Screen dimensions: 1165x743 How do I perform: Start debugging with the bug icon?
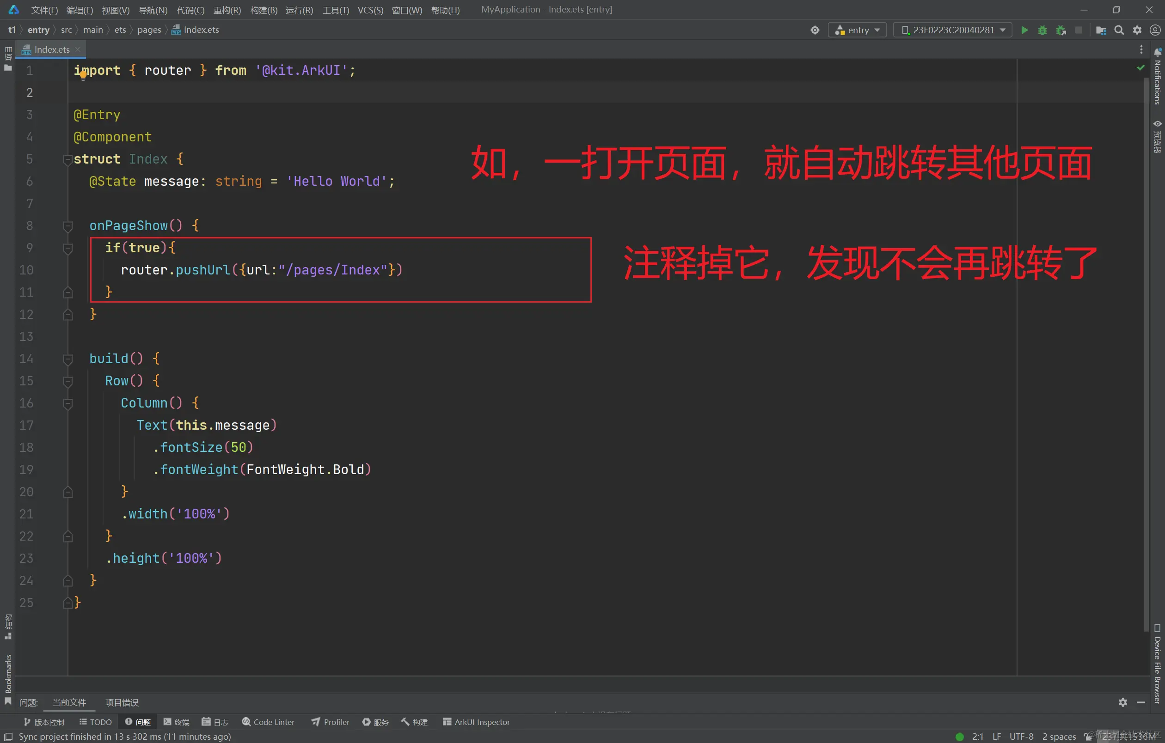click(1042, 30)
